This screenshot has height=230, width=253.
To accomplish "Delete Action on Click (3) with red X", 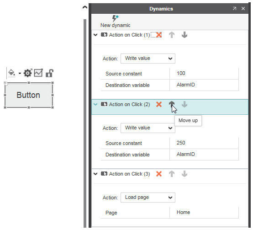I will click(x=159, y=174).
